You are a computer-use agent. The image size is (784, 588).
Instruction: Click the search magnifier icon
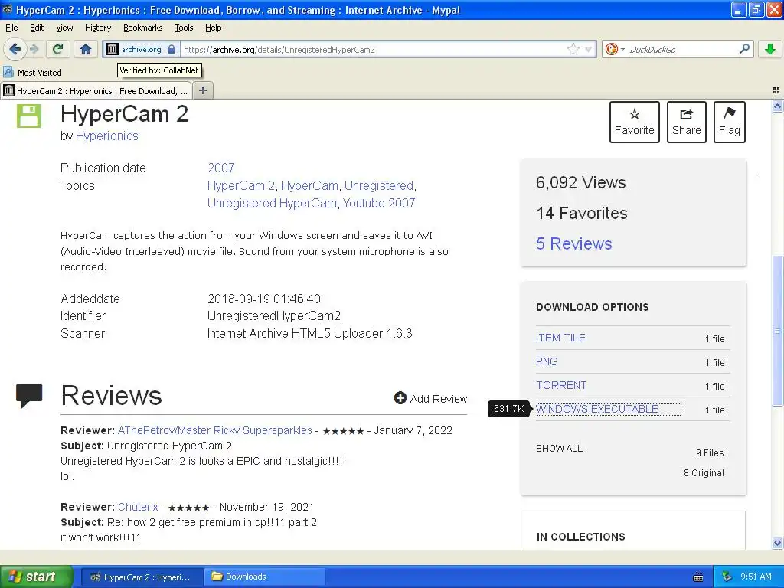pyautogui.click(x=744, y=48)
